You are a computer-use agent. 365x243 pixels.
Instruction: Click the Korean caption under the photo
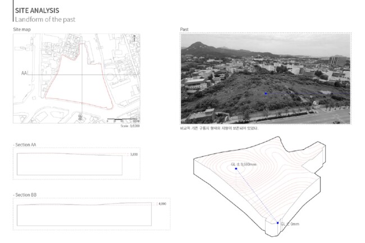(219, 128)
